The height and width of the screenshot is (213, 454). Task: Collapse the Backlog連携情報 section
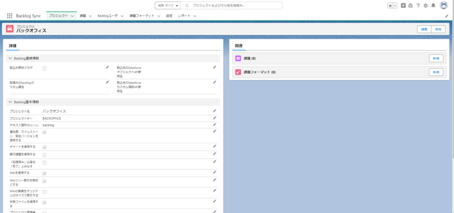pyautogui.click(x=11, y=58)
